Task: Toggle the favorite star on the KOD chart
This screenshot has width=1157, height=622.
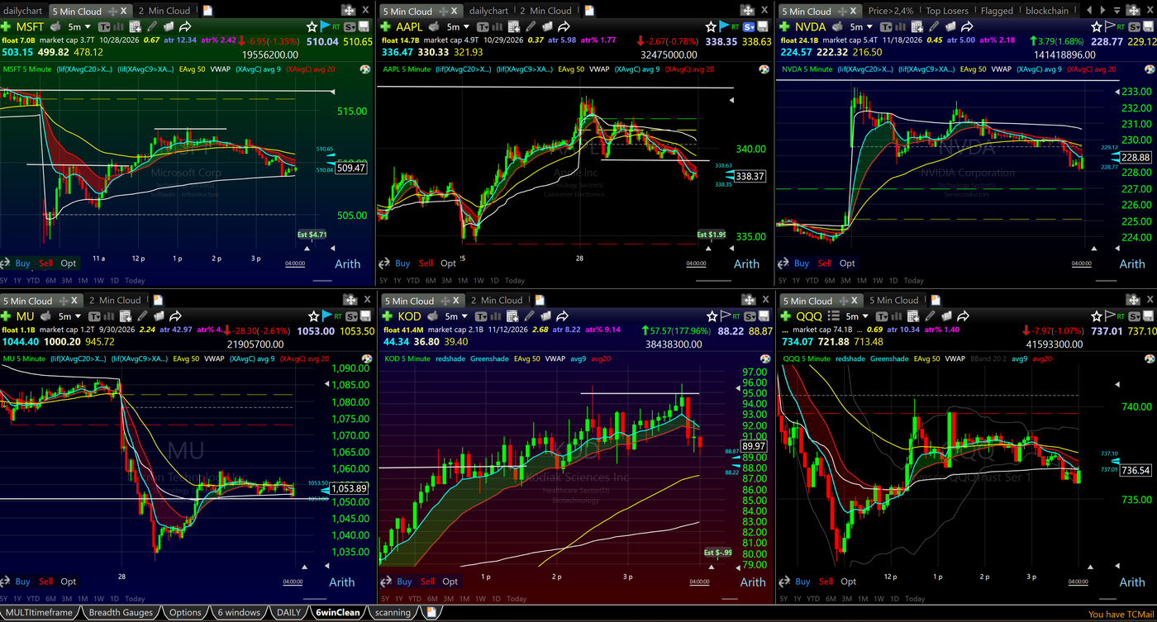Action: (x=713, y=316)
